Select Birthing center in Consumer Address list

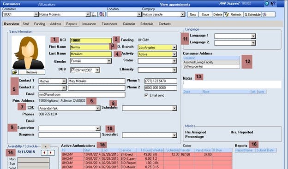211,66
